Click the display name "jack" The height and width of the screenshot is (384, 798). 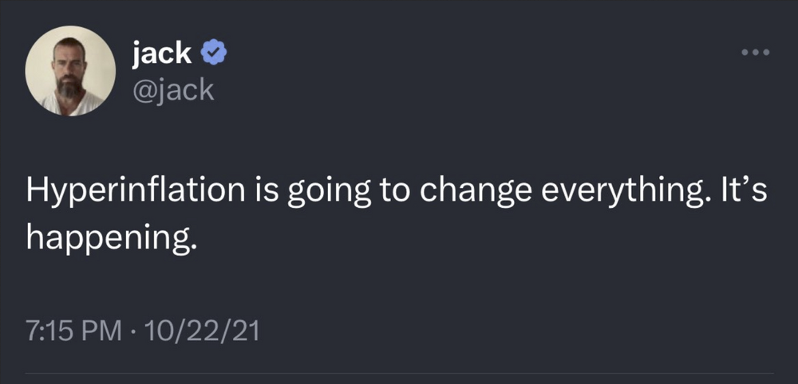[162, 53]
